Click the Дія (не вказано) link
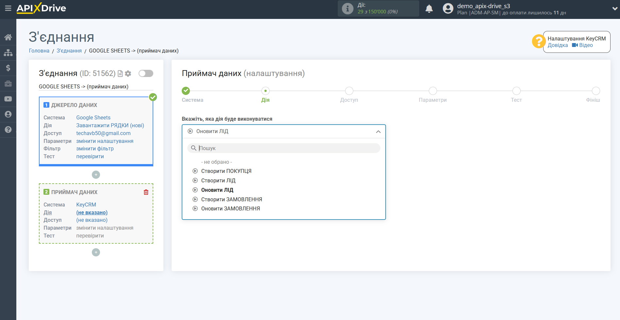Screen dimensions: 620x320 click(x=92, y=213)
